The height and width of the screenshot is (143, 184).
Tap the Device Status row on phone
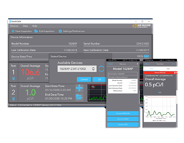click(123, 74)
